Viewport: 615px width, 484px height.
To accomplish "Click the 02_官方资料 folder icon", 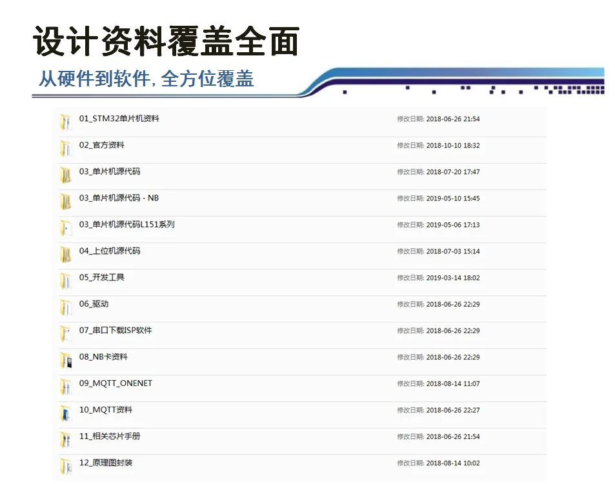I will (65, 148).
